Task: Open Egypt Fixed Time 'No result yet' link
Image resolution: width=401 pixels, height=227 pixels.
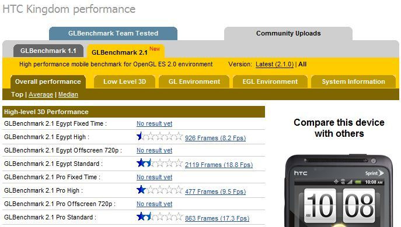Action: (x=154, y=123)
